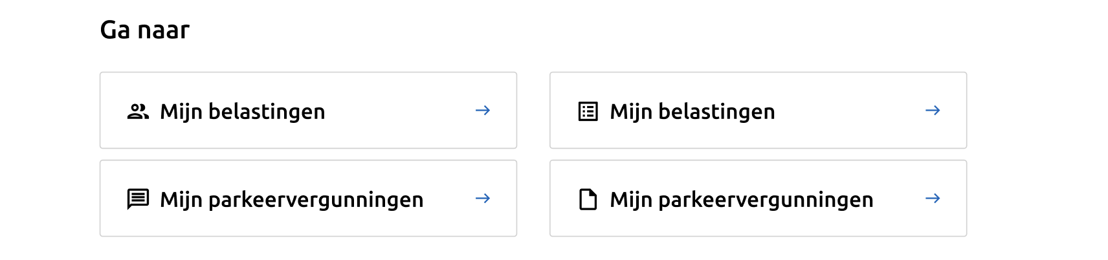Click the word 'Mijn' next to the chat icon
The height and width of the screenshot is (260, 1108).
pyautogui.click(x=181, y=199)
